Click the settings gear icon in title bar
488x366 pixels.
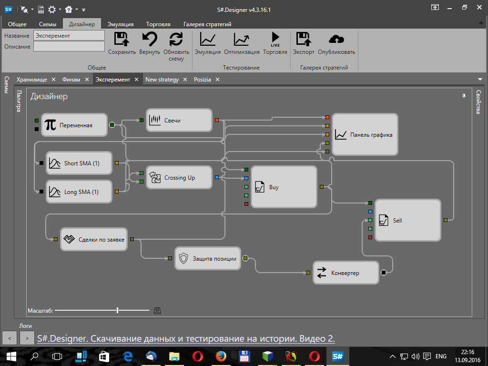click(52, 10)
